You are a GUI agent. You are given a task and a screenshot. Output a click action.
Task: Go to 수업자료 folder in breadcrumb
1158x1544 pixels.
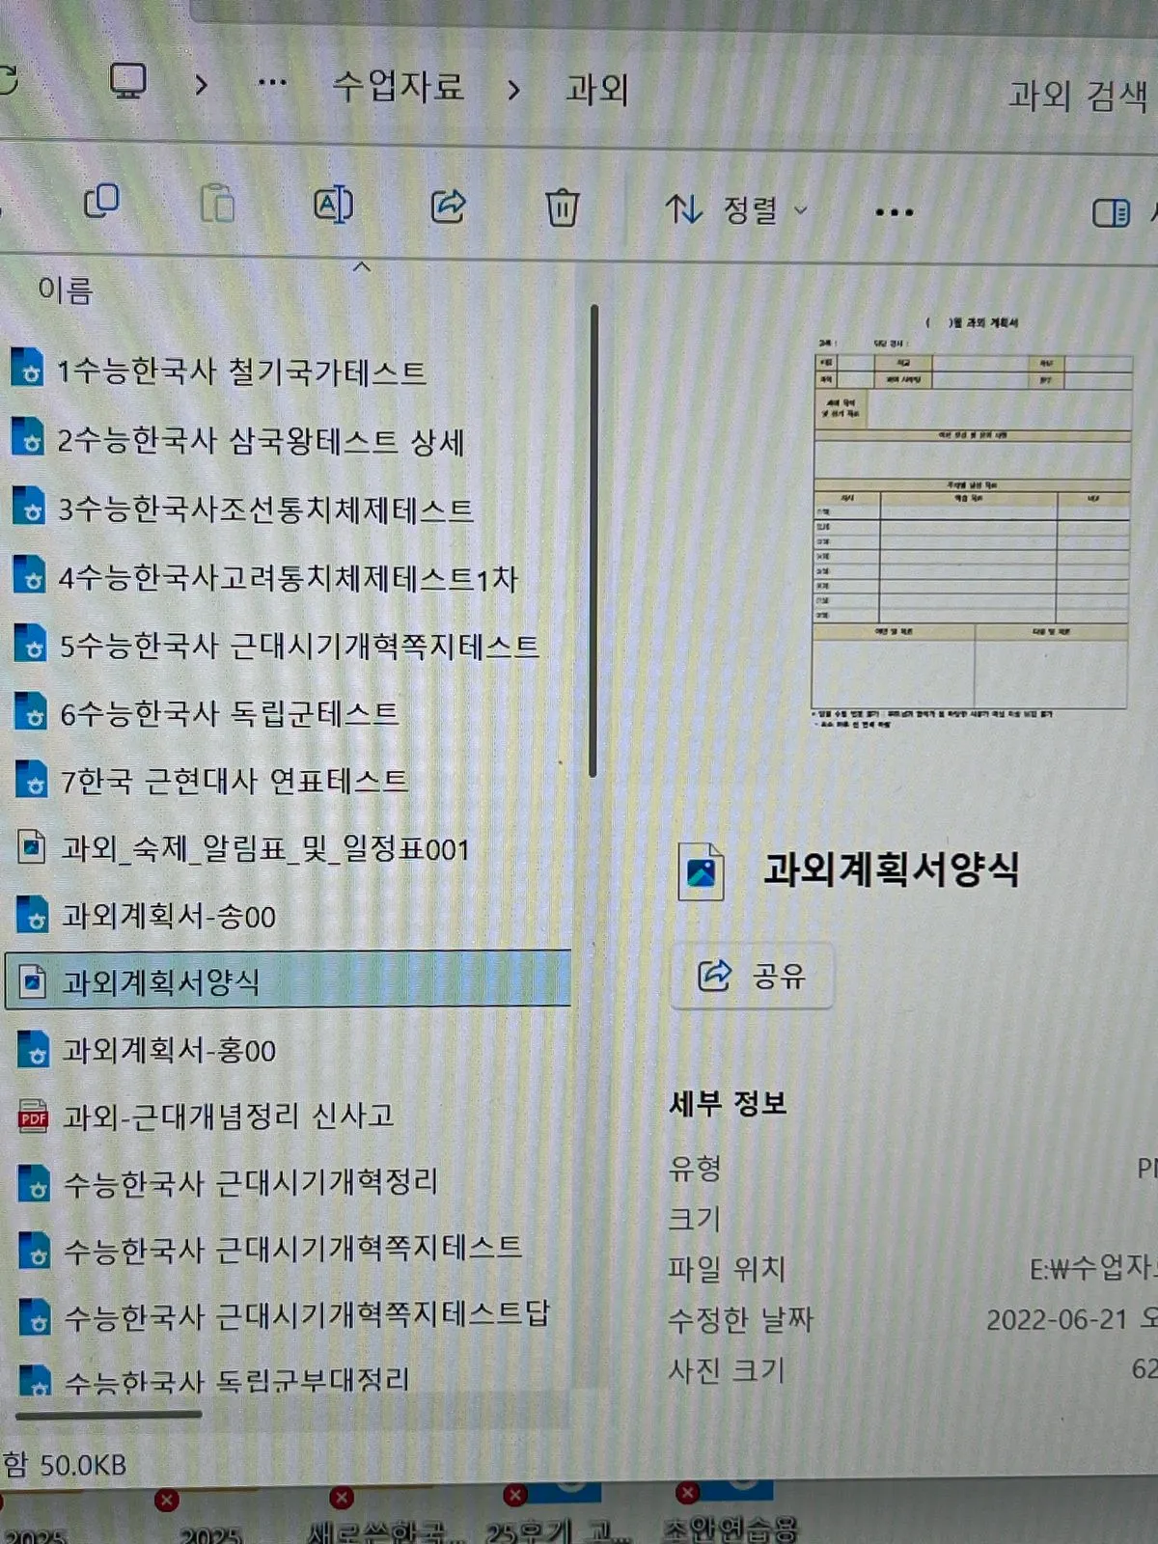(399, 86)
